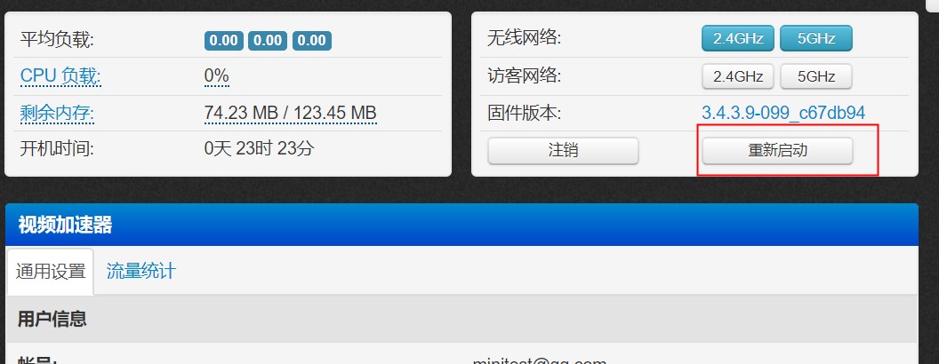This screenshot has width=939, height=364.
Task: Open the 剩余内存 memory link
Action: coord(57,113)
